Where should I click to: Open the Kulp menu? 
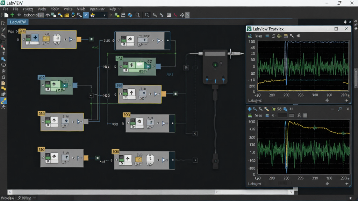[x=113, y=9]
